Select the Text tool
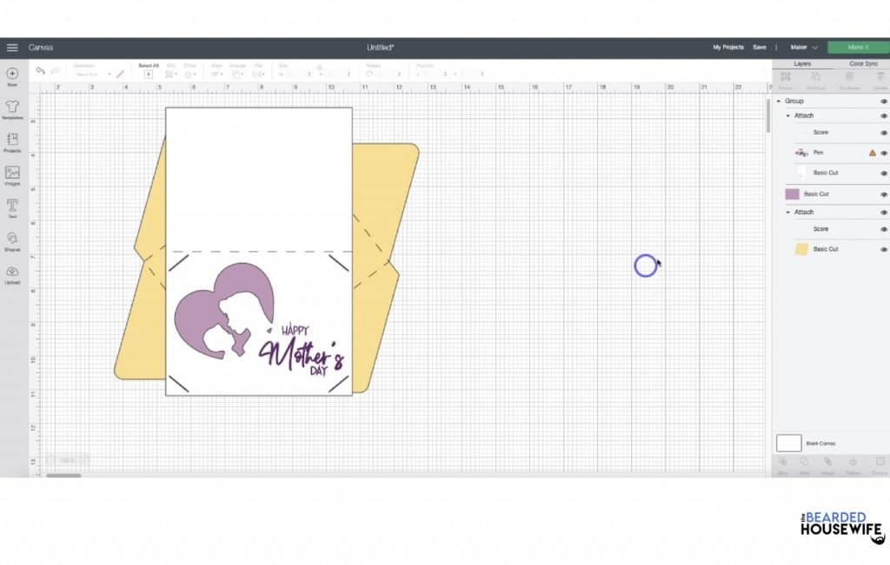The width and height of the screenshot is (890, 565). pos(12,207)
